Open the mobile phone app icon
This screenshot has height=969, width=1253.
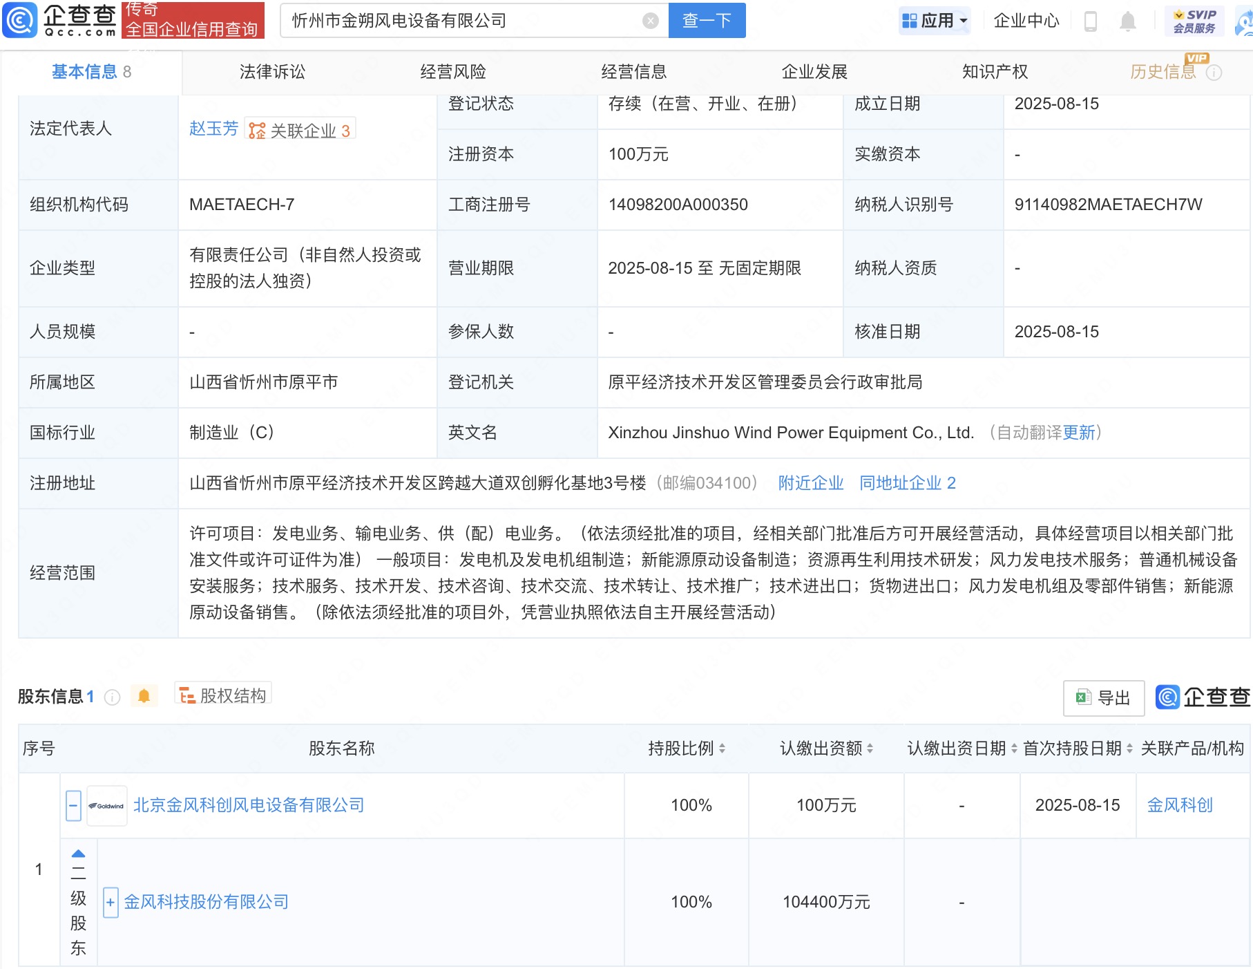[x=1091, y=21]
